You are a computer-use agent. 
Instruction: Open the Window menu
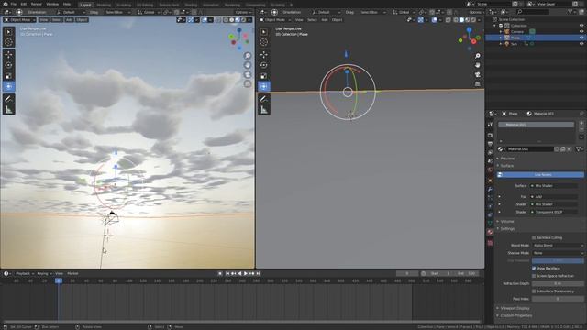52,4
